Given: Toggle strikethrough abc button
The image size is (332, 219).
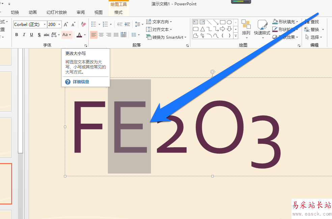Looking at the screenshot, I should pyautogui.click(x=47, y=35).
